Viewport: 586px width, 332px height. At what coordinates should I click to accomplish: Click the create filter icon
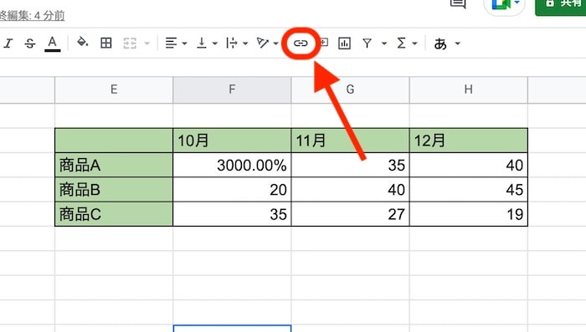pyautogui.click(x=368, y=43)
